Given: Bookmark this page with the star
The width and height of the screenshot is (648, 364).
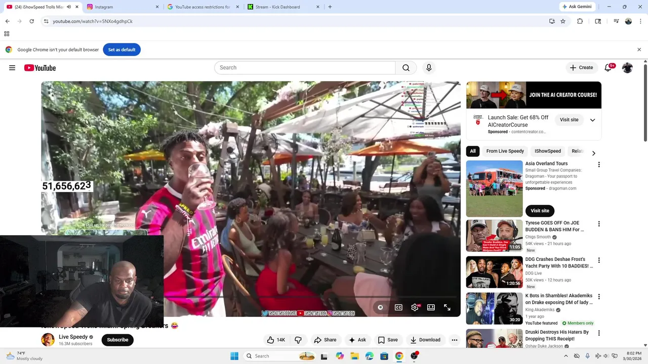Looking at the screenshot, I should pyautogui.click(x=563, y=21).
